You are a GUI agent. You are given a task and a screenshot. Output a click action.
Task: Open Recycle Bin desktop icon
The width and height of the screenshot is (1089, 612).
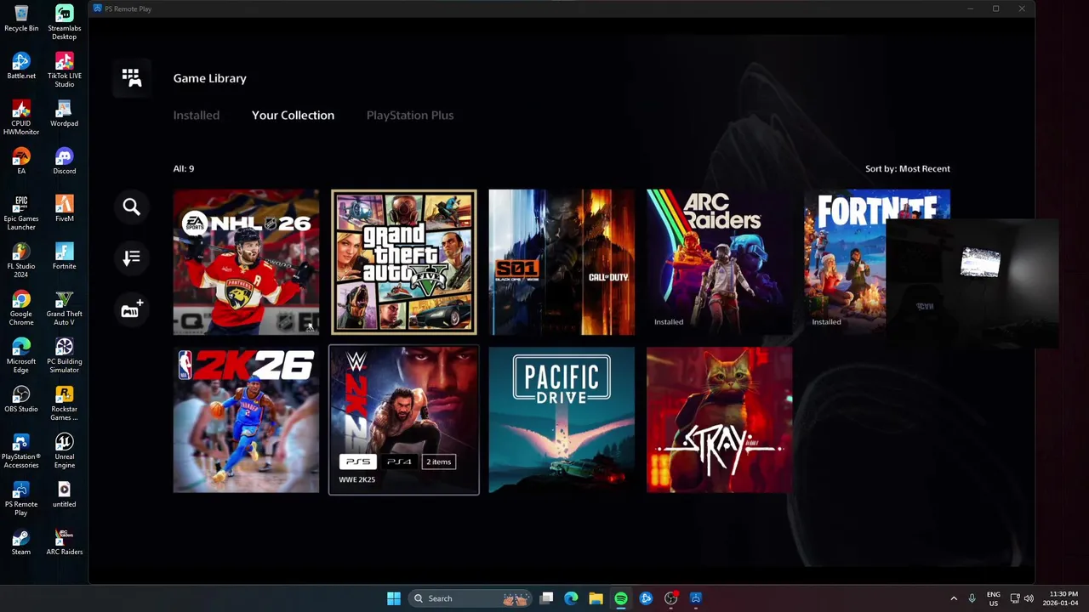click(x=21, y=19)
